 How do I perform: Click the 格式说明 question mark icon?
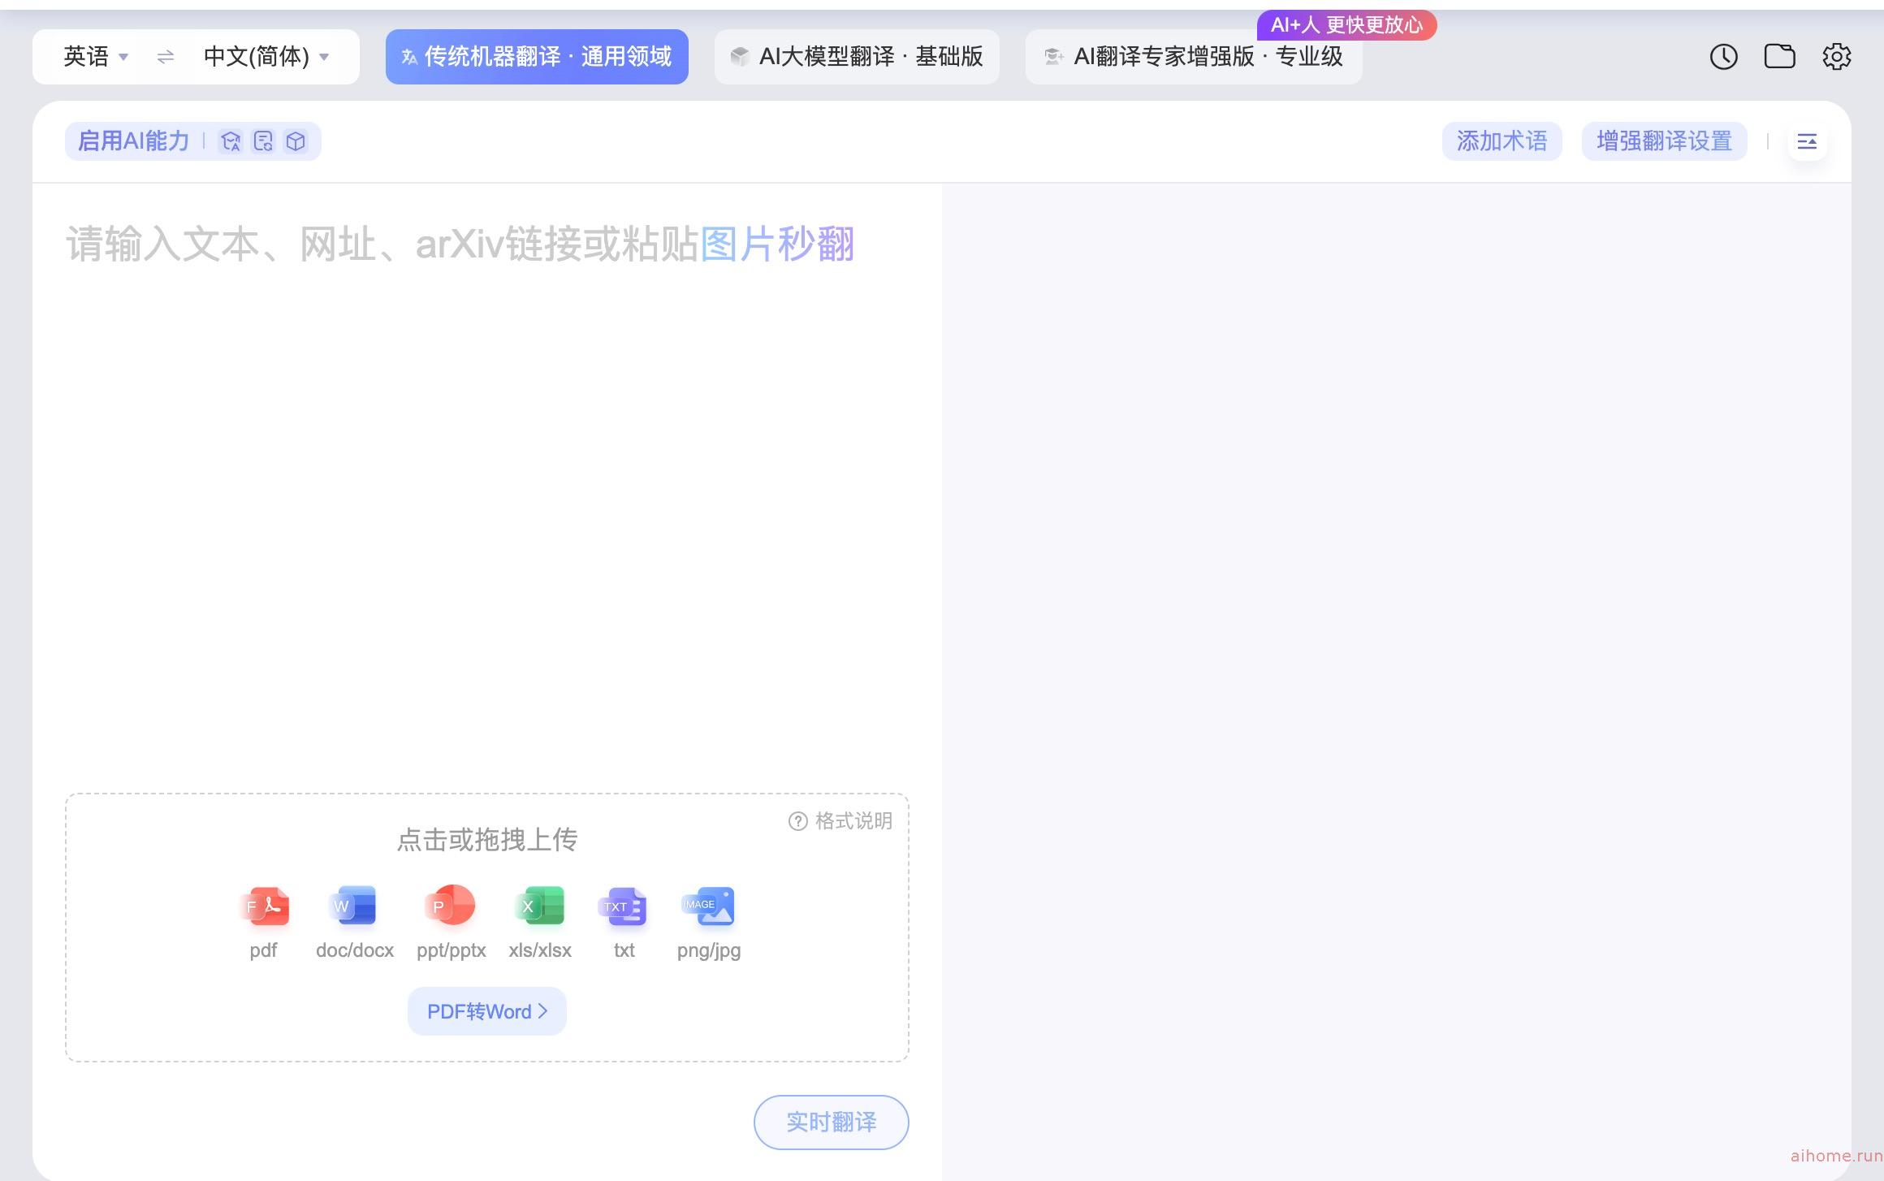pos(798,821)
